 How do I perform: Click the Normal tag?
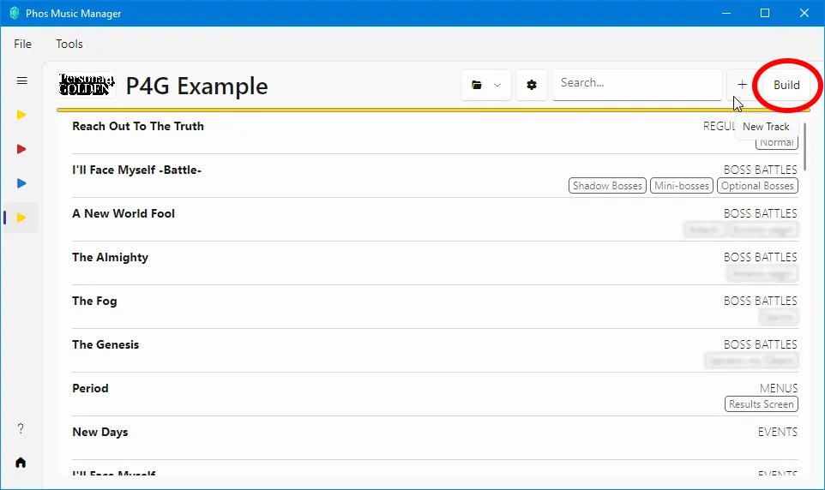coord(777,142)
